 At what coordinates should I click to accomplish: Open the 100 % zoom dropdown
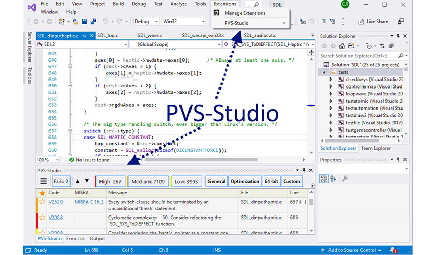coord(48,160)
